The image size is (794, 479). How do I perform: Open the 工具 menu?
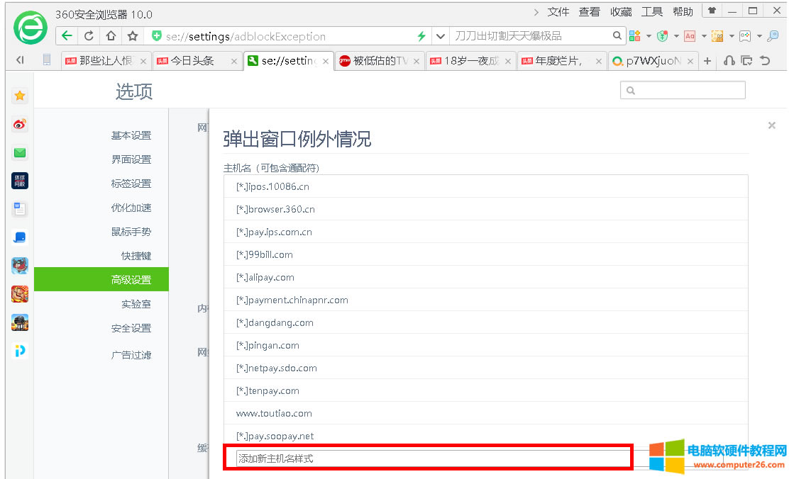point(654,11)
